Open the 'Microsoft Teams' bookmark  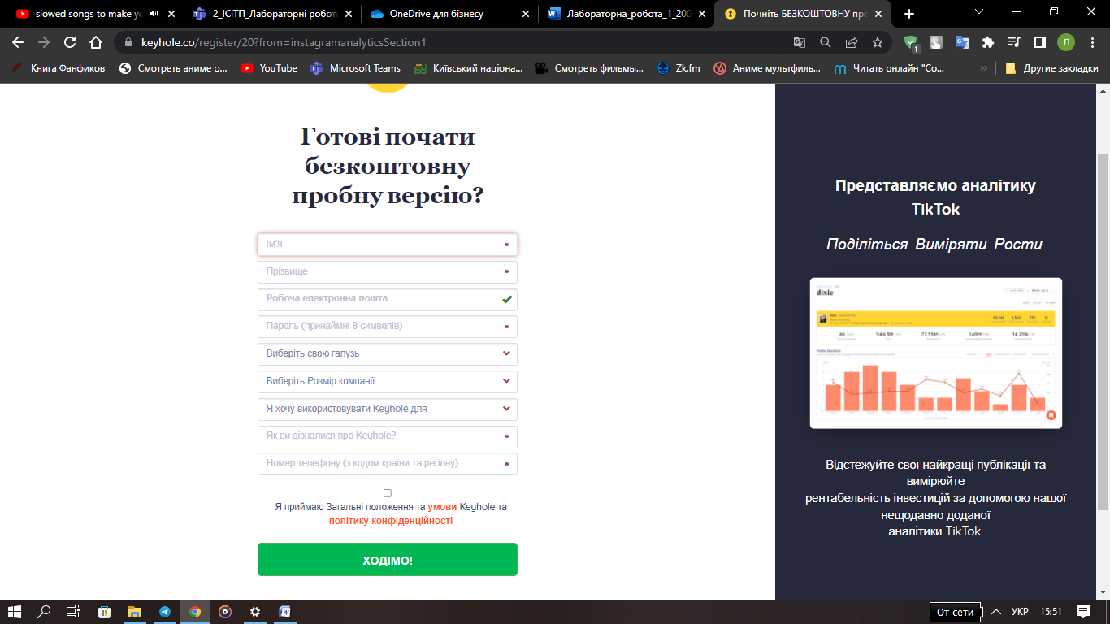[x=355, y=68]
